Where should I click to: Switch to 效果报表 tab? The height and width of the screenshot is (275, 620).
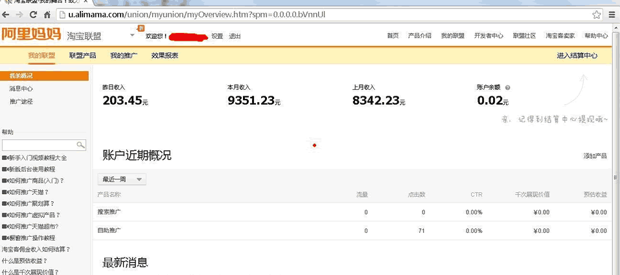tap(165, 56)
